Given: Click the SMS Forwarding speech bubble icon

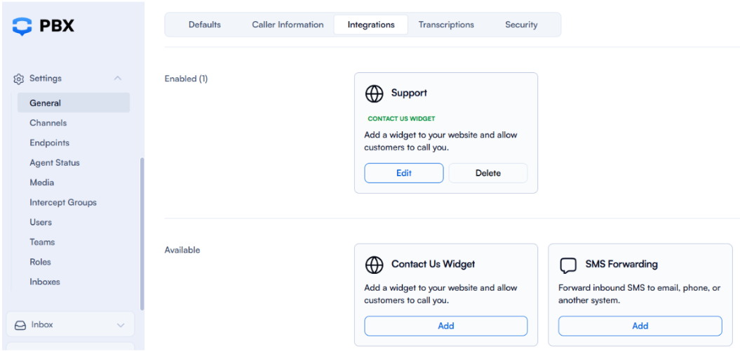Looking at the screenshot, I should click(x=568, y=265).
